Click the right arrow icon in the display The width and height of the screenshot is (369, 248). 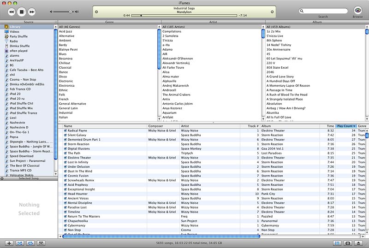point(272,12)
